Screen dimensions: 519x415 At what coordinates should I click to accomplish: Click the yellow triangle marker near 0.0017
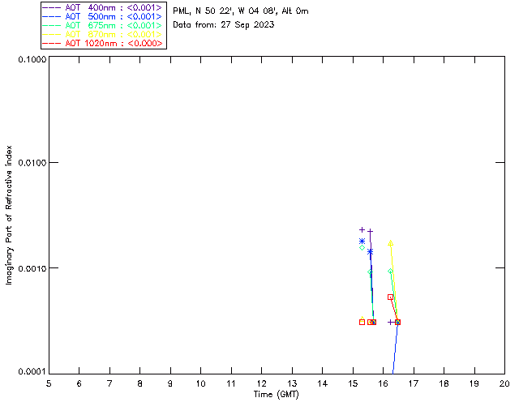[x=391, y=243]
